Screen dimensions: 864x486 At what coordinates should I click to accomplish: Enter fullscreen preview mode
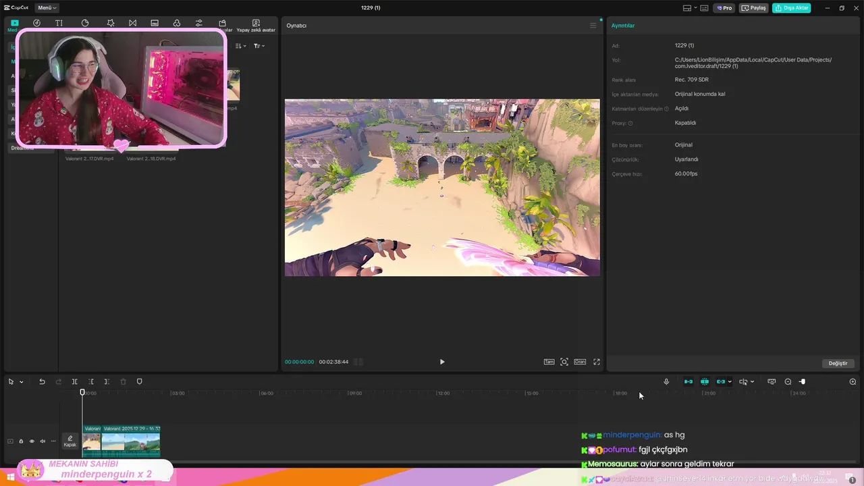point(597,362)
